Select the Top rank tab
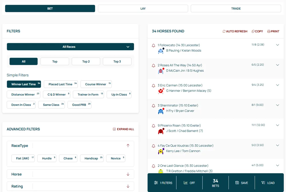 55,61
